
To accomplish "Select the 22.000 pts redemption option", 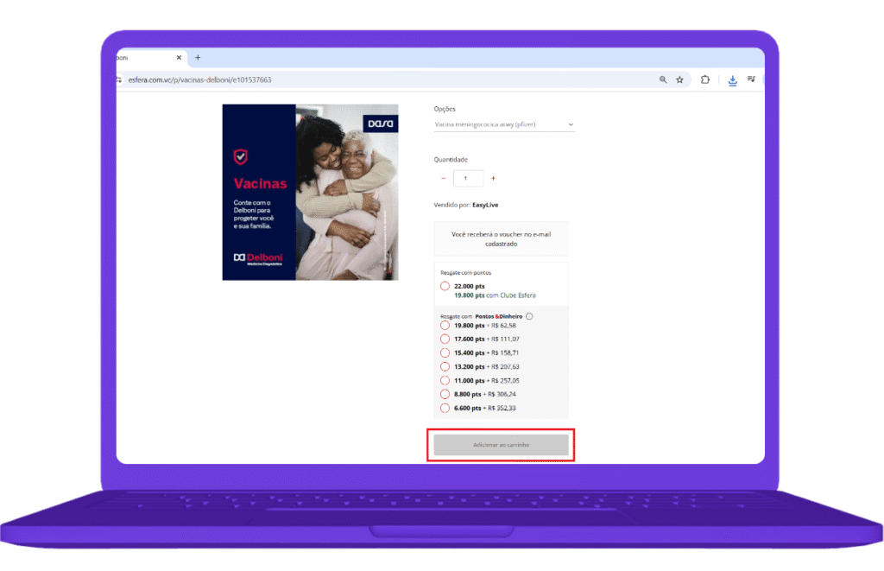I will 443,285.
